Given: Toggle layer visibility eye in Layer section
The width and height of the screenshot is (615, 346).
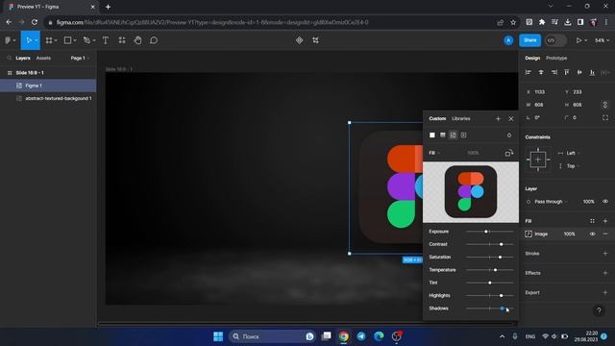Looking at the screenshot, I should [605, 202].
